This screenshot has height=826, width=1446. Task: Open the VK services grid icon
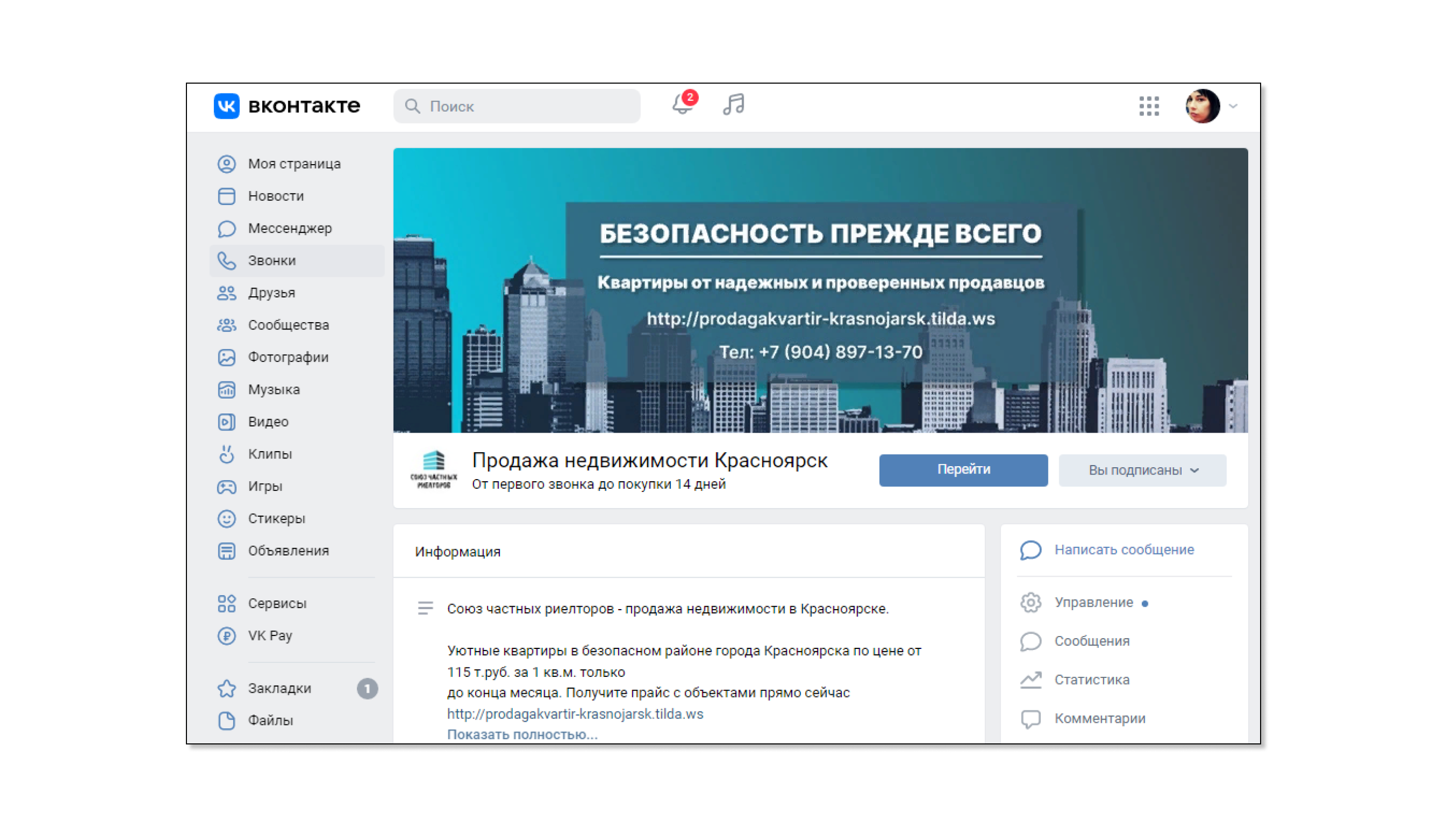pos(1148,106)
